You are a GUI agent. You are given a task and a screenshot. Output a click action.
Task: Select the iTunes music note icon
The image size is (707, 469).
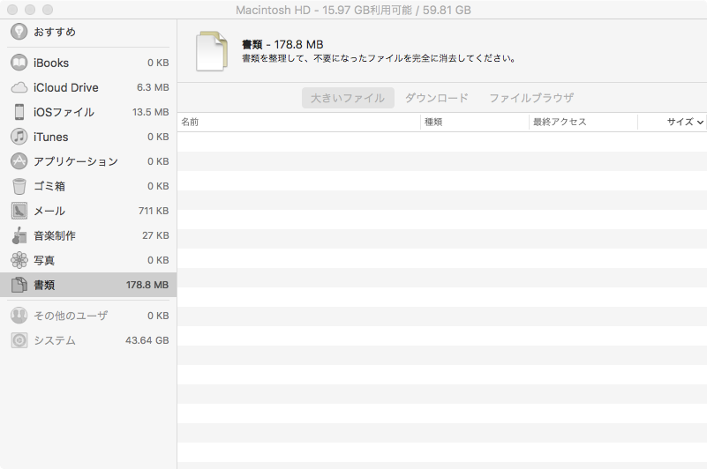click(x=19, y=137)
